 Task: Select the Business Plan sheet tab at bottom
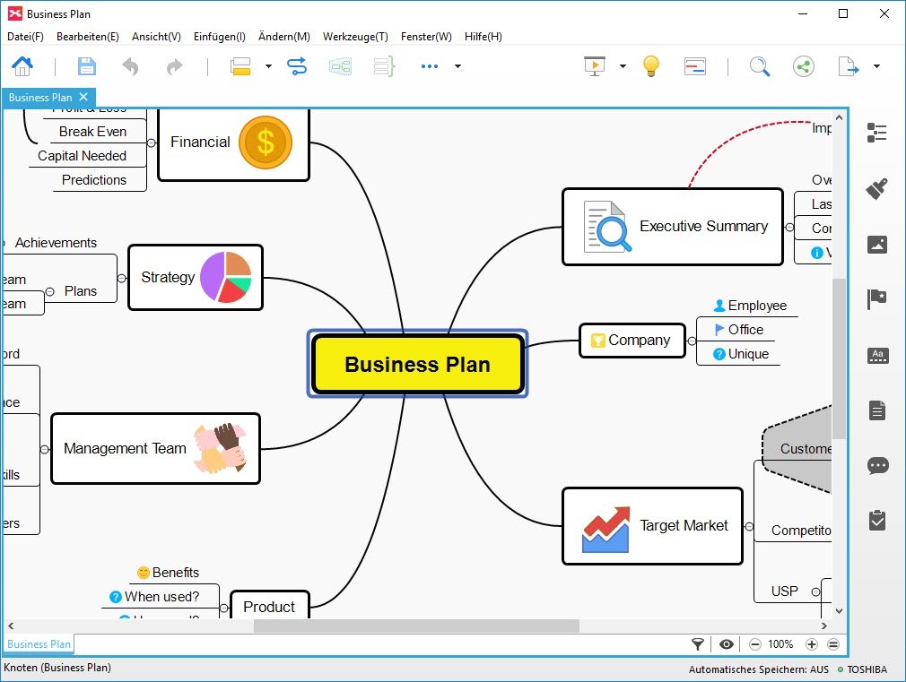(x=39, y=643)
